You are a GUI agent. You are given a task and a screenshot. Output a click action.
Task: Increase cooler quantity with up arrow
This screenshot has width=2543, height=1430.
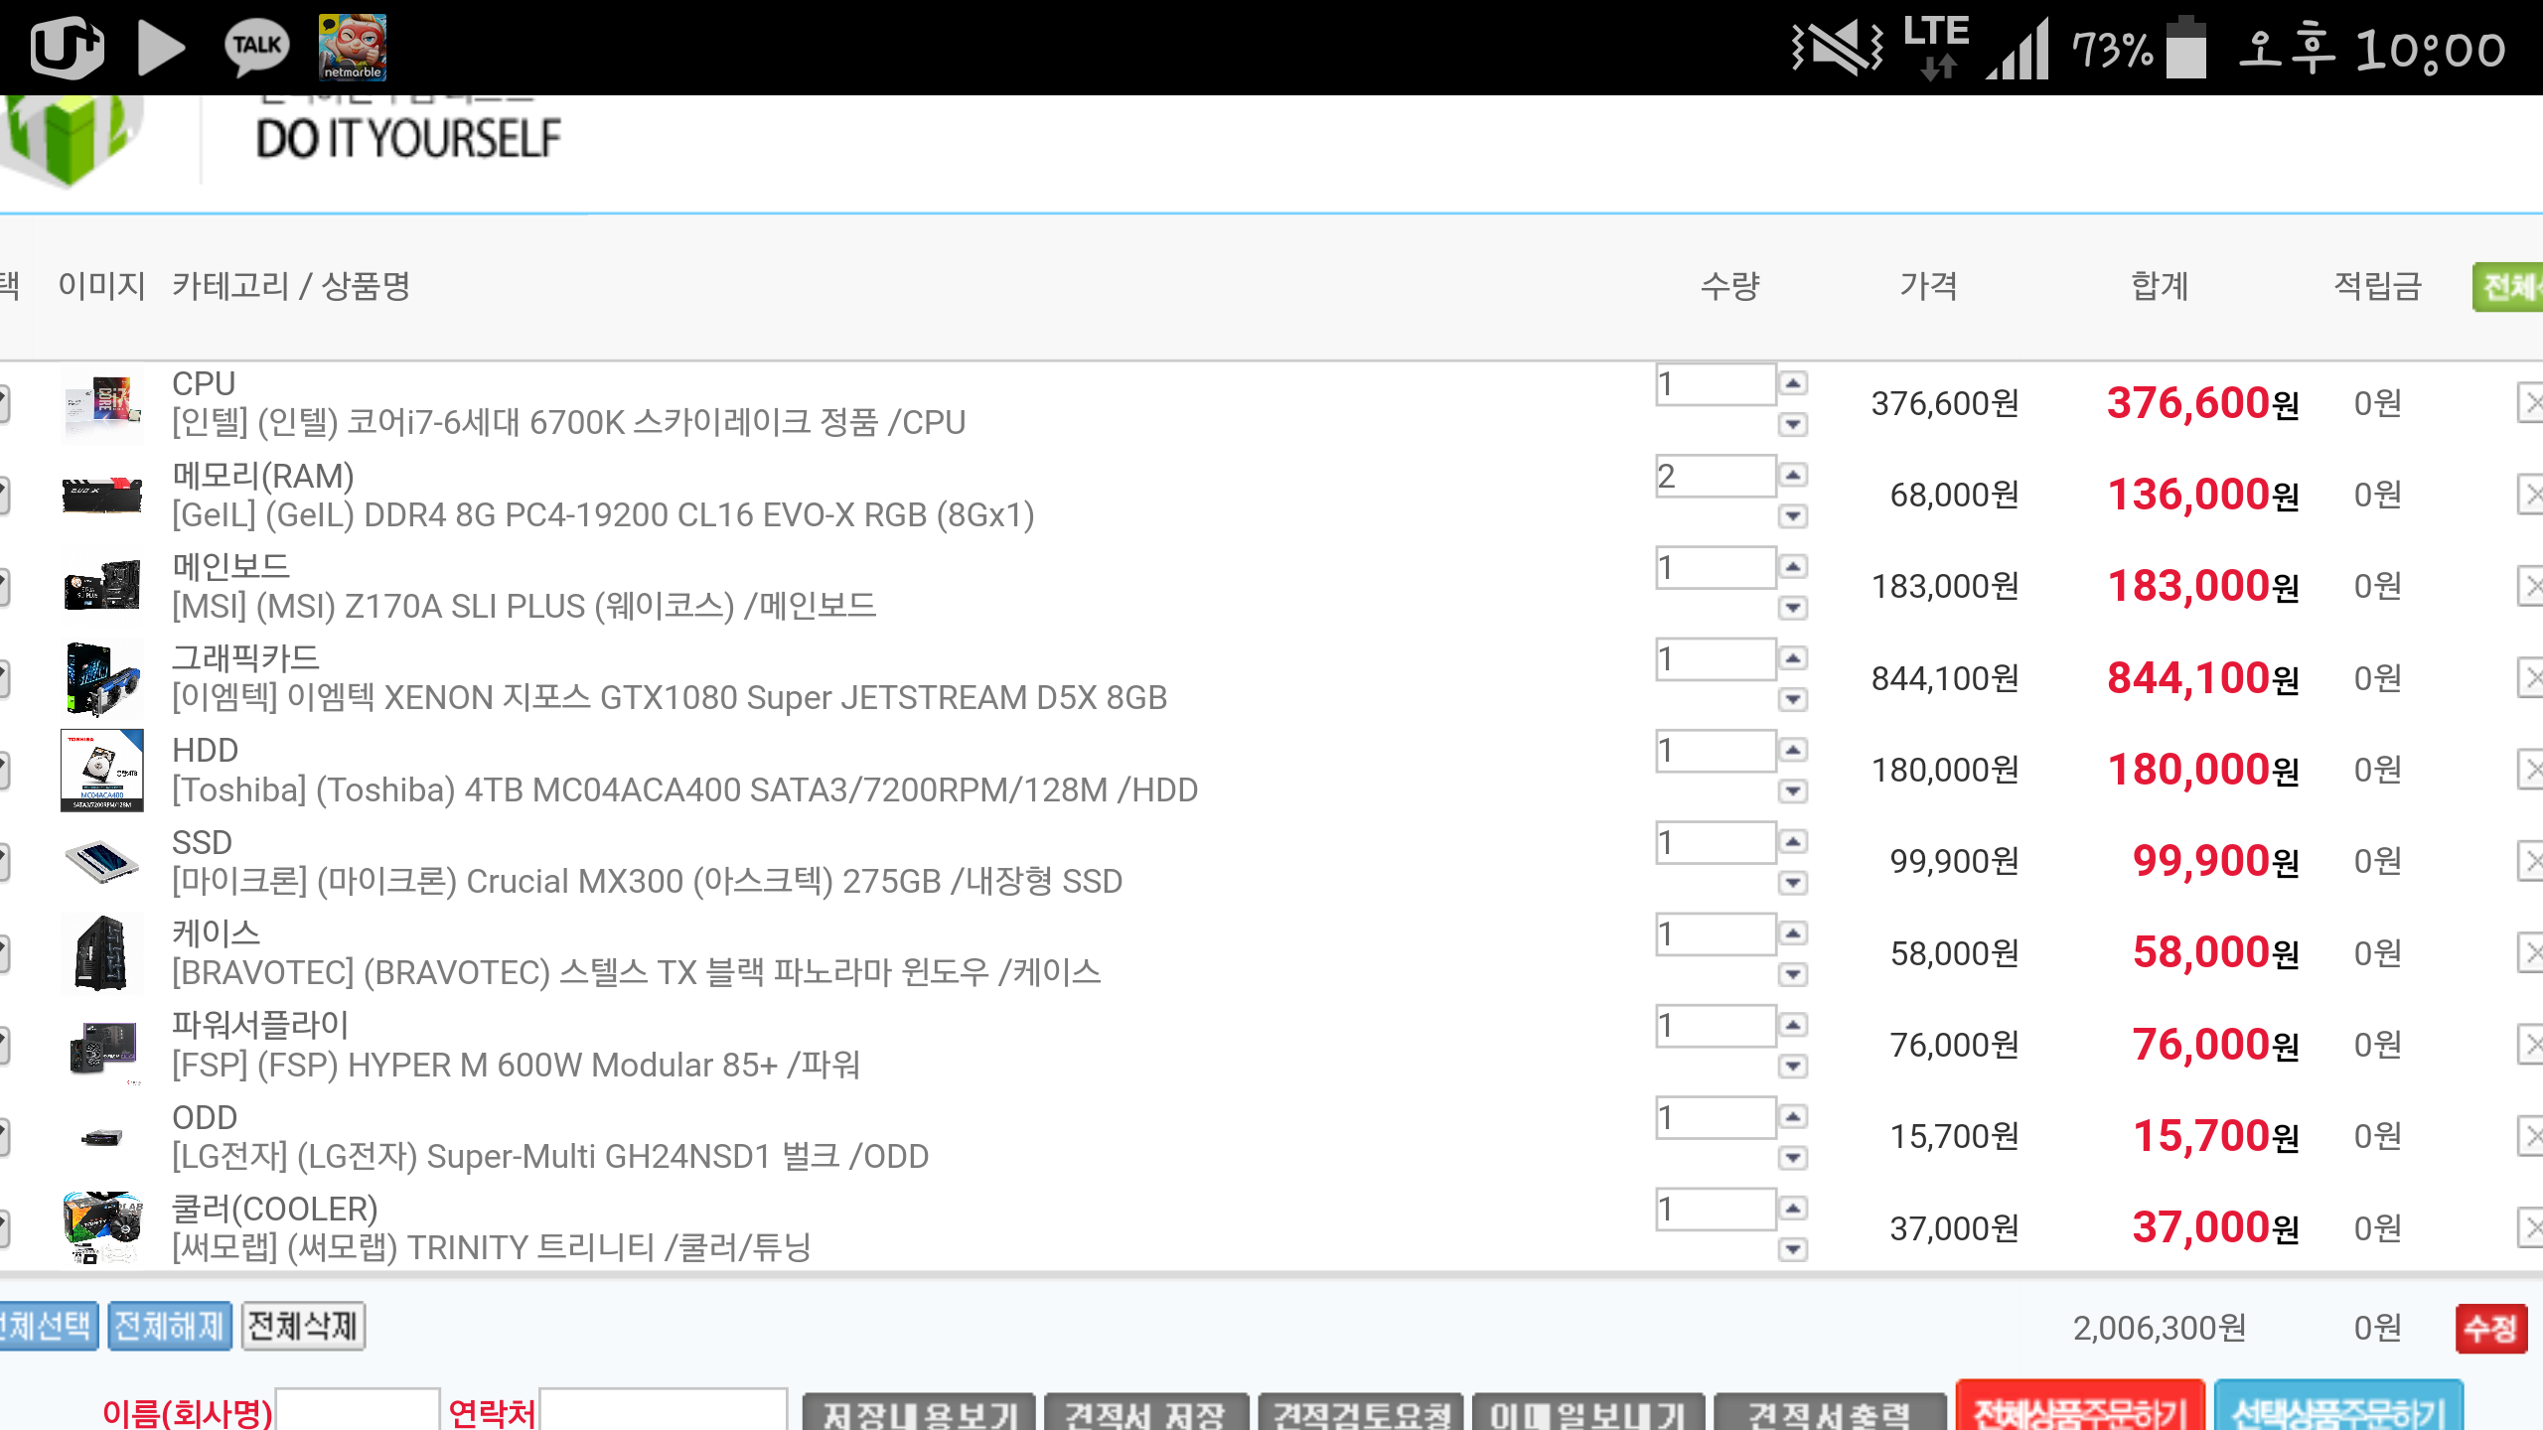point(1793,1209)
